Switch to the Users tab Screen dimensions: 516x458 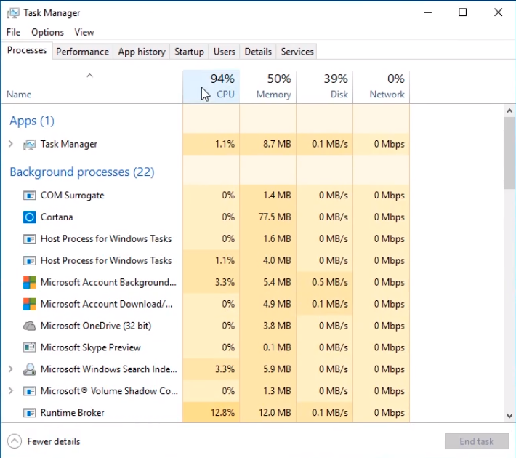pyautogui.click(x=225, y=52)
